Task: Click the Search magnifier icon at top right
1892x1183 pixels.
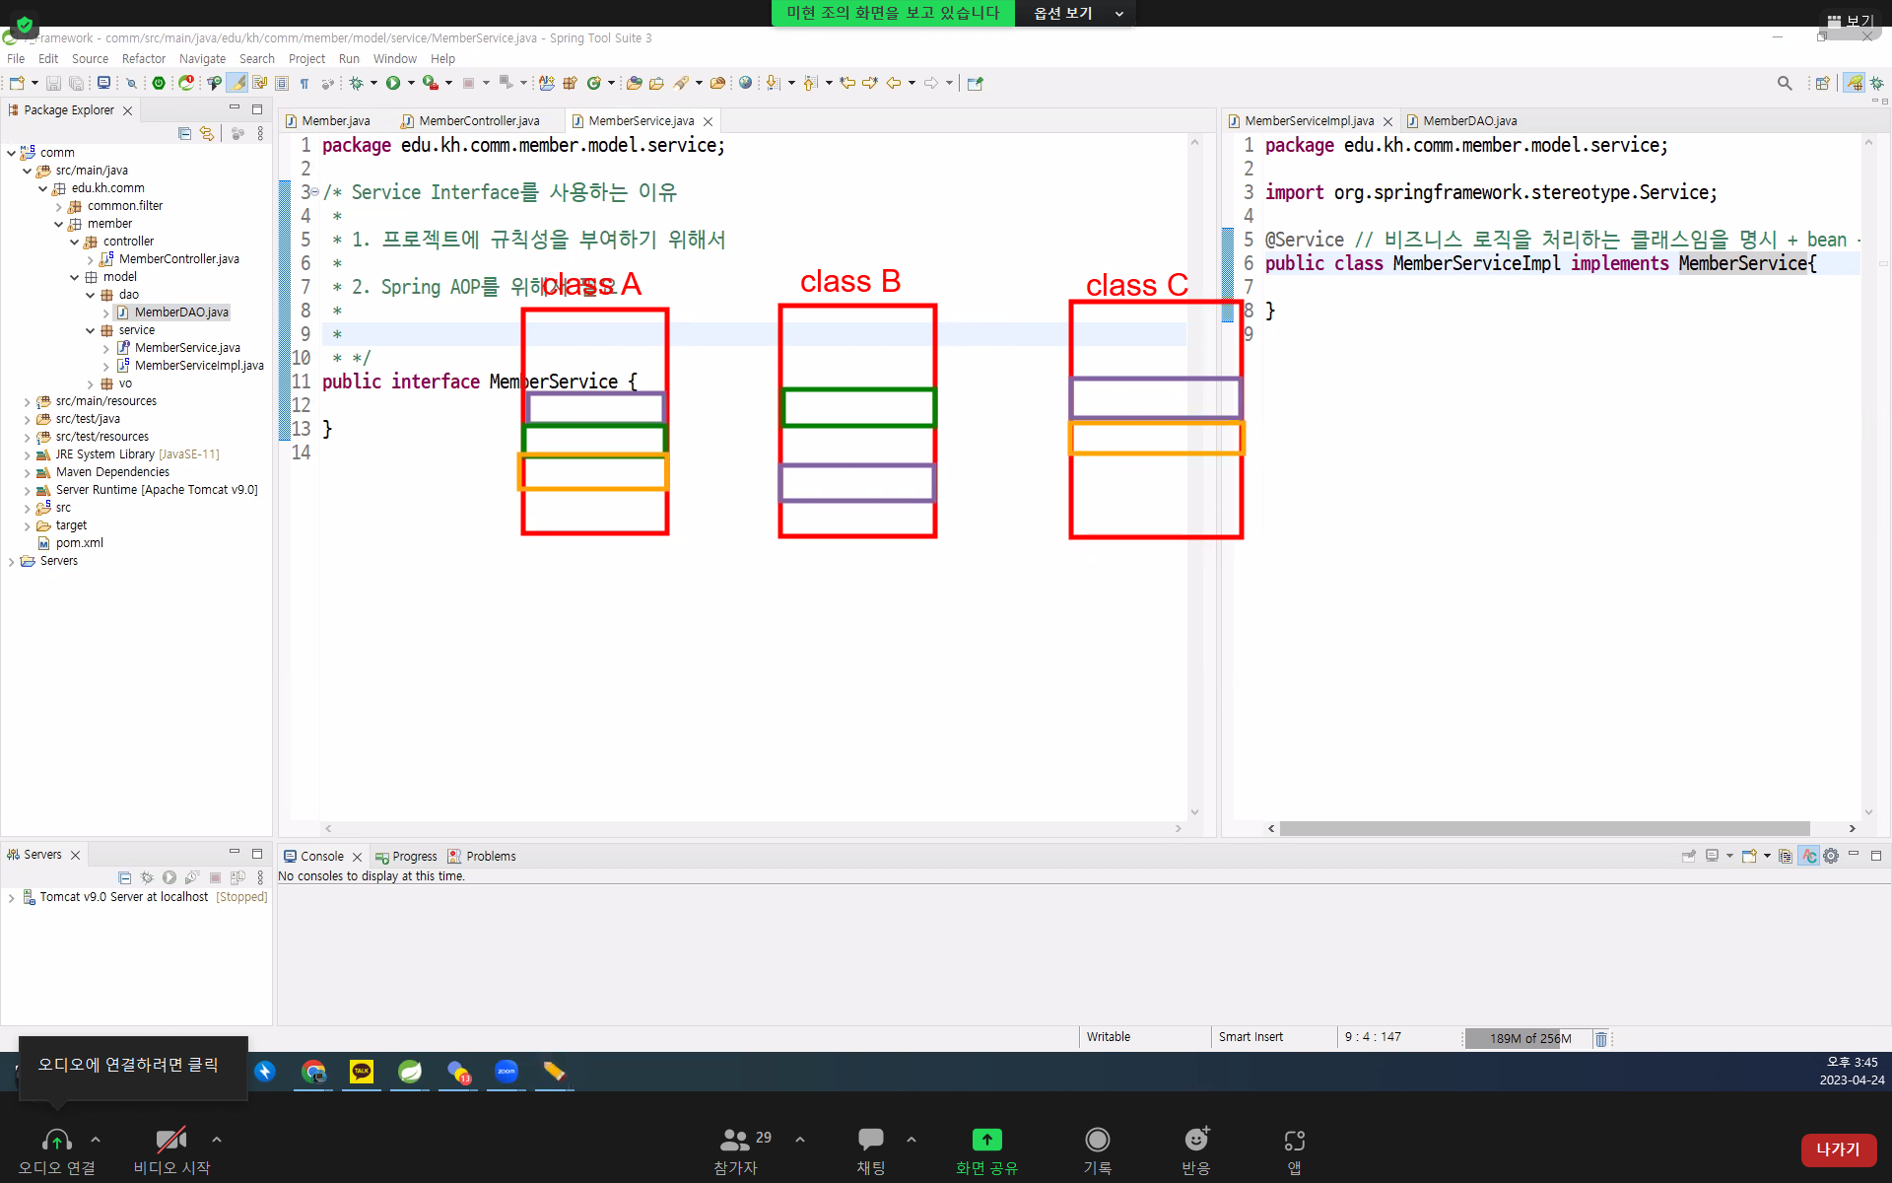Action: pos(1785,83)
